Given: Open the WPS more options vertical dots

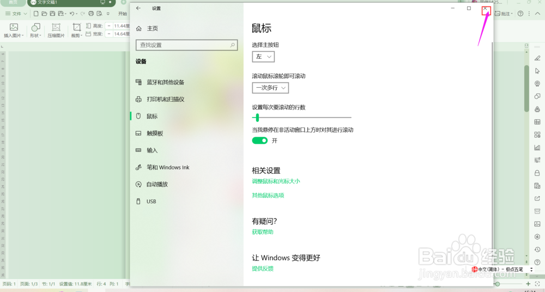Looking at the screenshot, I should click(529, 14).
